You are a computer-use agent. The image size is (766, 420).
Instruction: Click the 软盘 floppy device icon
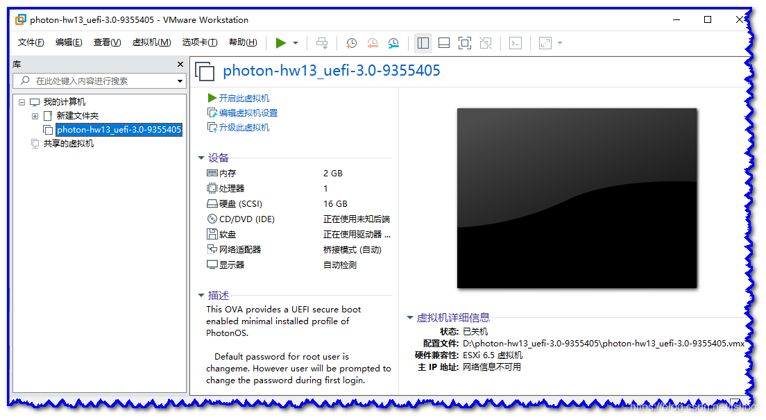point(212,234)
